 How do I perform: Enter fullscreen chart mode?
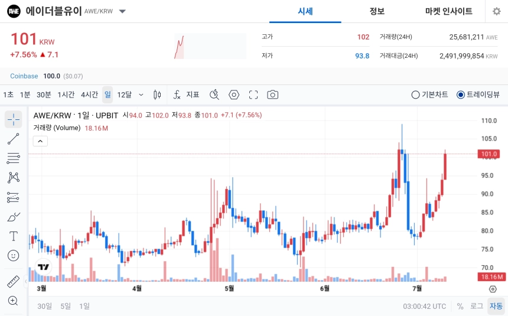point(253,95)
